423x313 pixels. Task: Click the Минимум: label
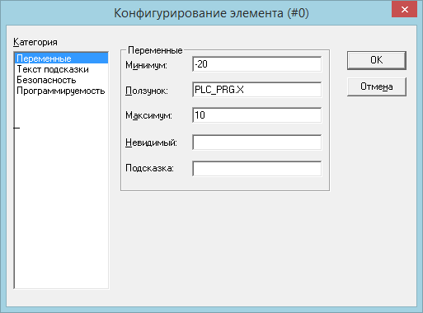[146, 65]
